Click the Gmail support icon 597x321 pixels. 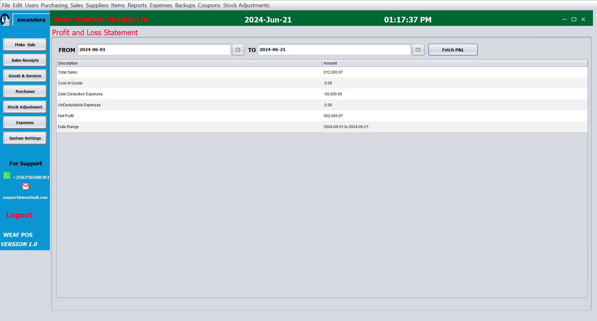[x=26, y=186]
